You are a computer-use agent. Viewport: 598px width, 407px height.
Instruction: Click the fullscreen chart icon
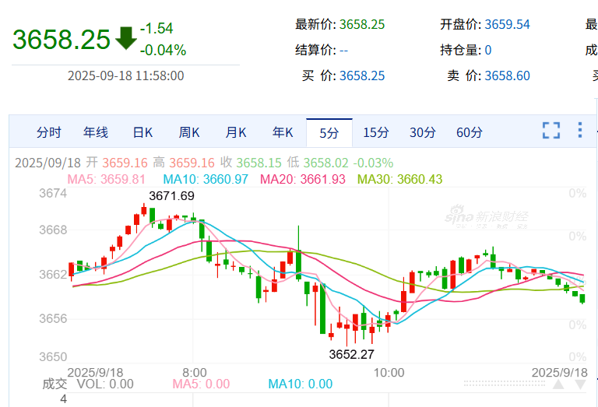tap(551, 131)
